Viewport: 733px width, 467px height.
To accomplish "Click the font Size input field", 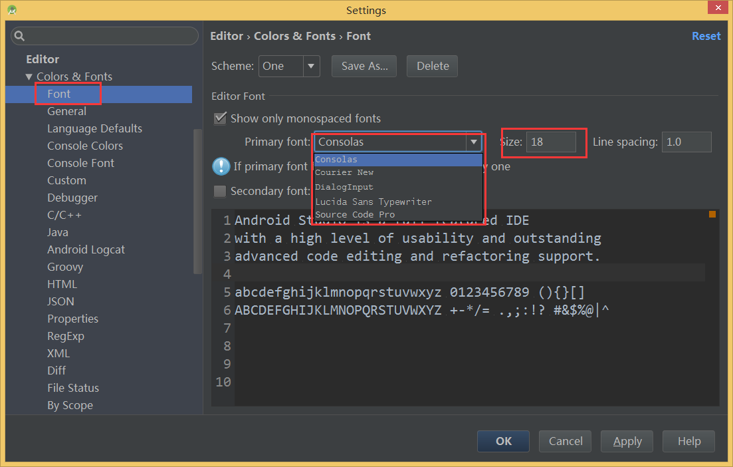I will [x=551, y=142].
